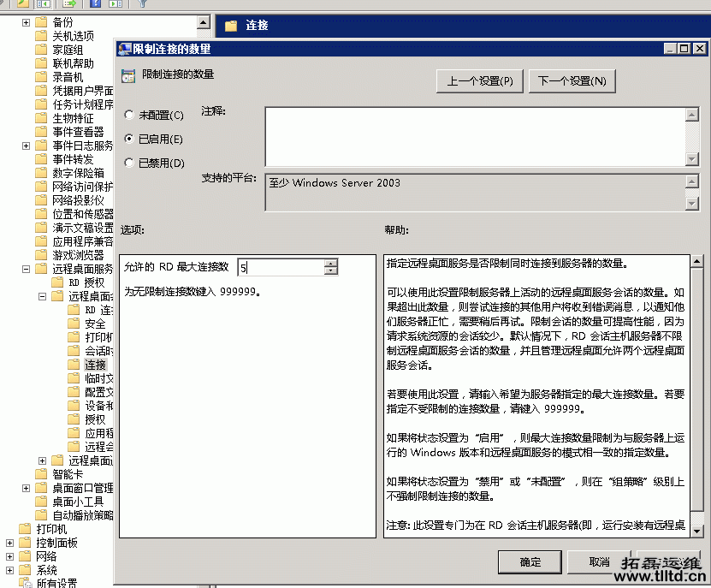Expand the 备份 tree node
This screenshot has width=711, height=588.
(26, 22)
